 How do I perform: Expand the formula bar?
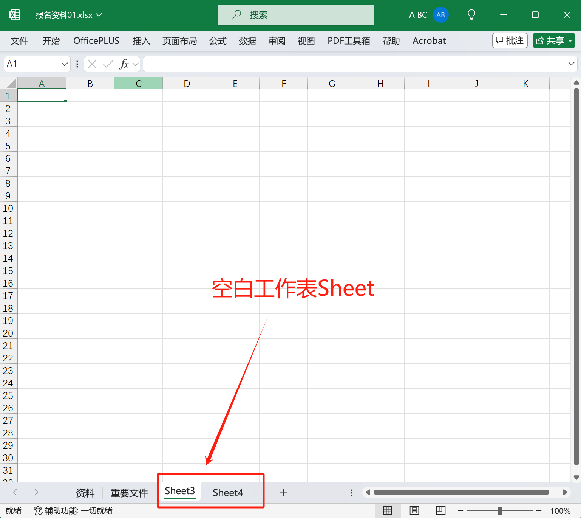(x=571, y=64)
